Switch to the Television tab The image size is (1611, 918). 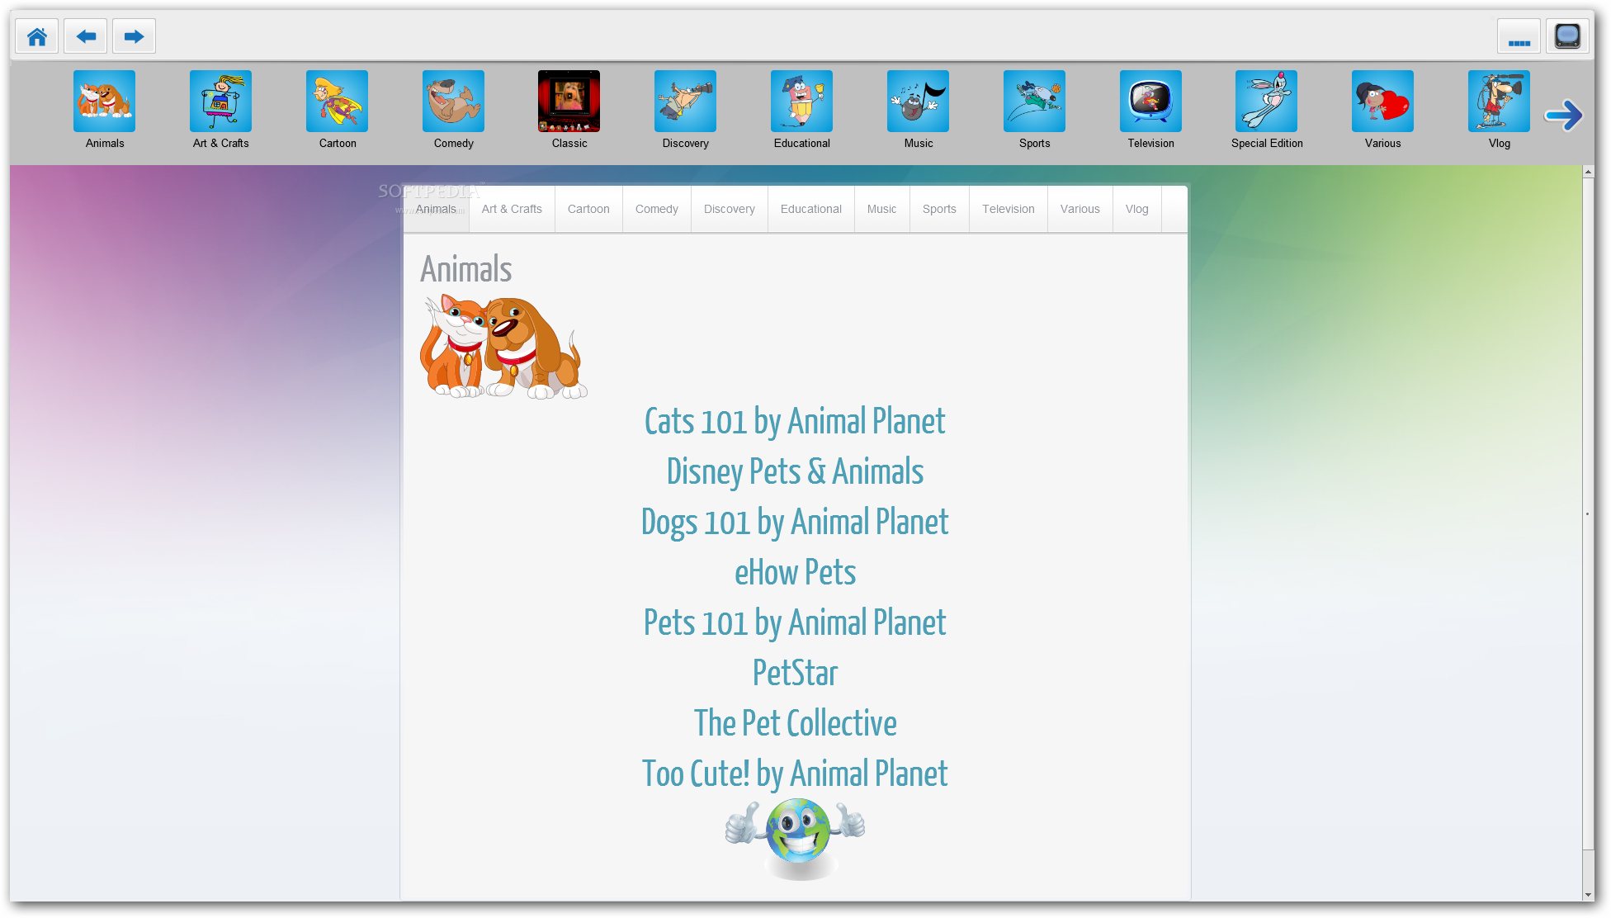(x=1009, y=210)
